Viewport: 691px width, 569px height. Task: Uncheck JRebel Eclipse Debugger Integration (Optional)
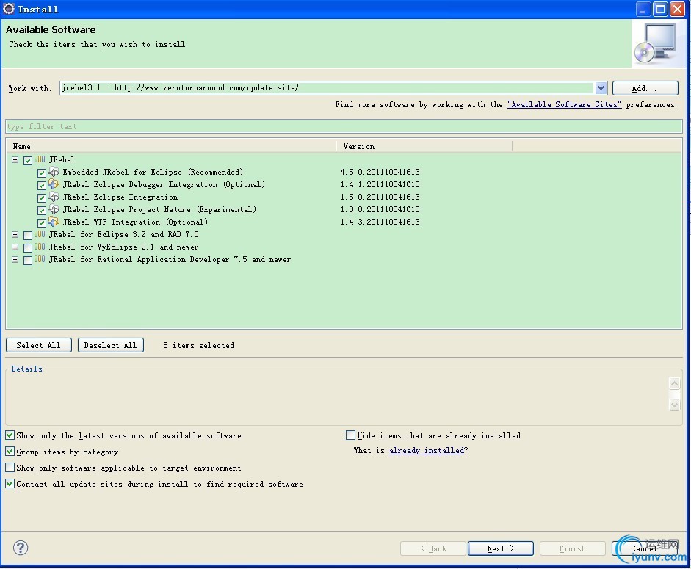(x=42, y=185)
